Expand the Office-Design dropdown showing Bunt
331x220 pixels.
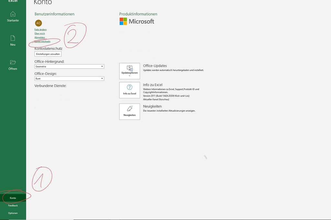[69, 79]
